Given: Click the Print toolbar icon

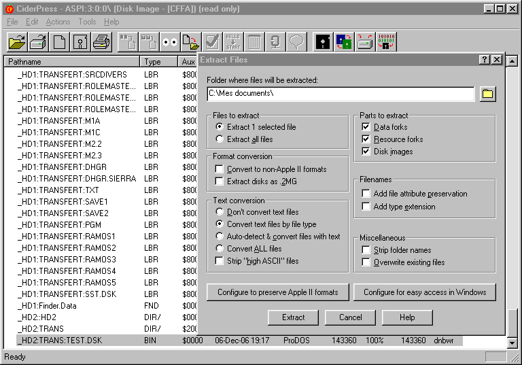Looking at the screenshot, I should (101, 42).
